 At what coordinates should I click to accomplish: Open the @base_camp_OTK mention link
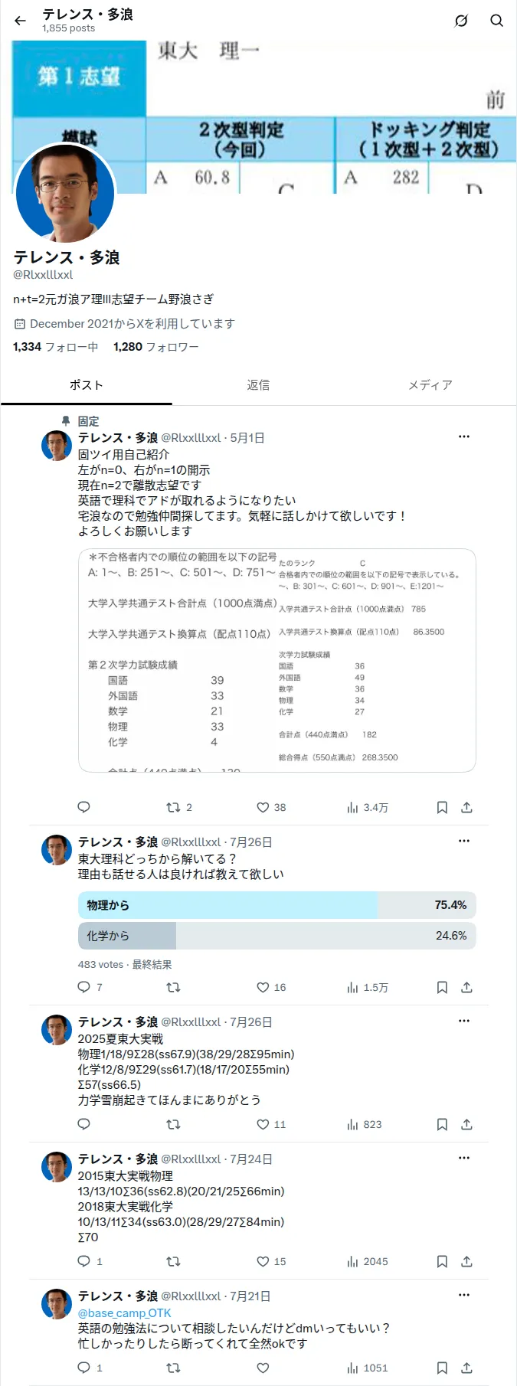[124, 1312]
